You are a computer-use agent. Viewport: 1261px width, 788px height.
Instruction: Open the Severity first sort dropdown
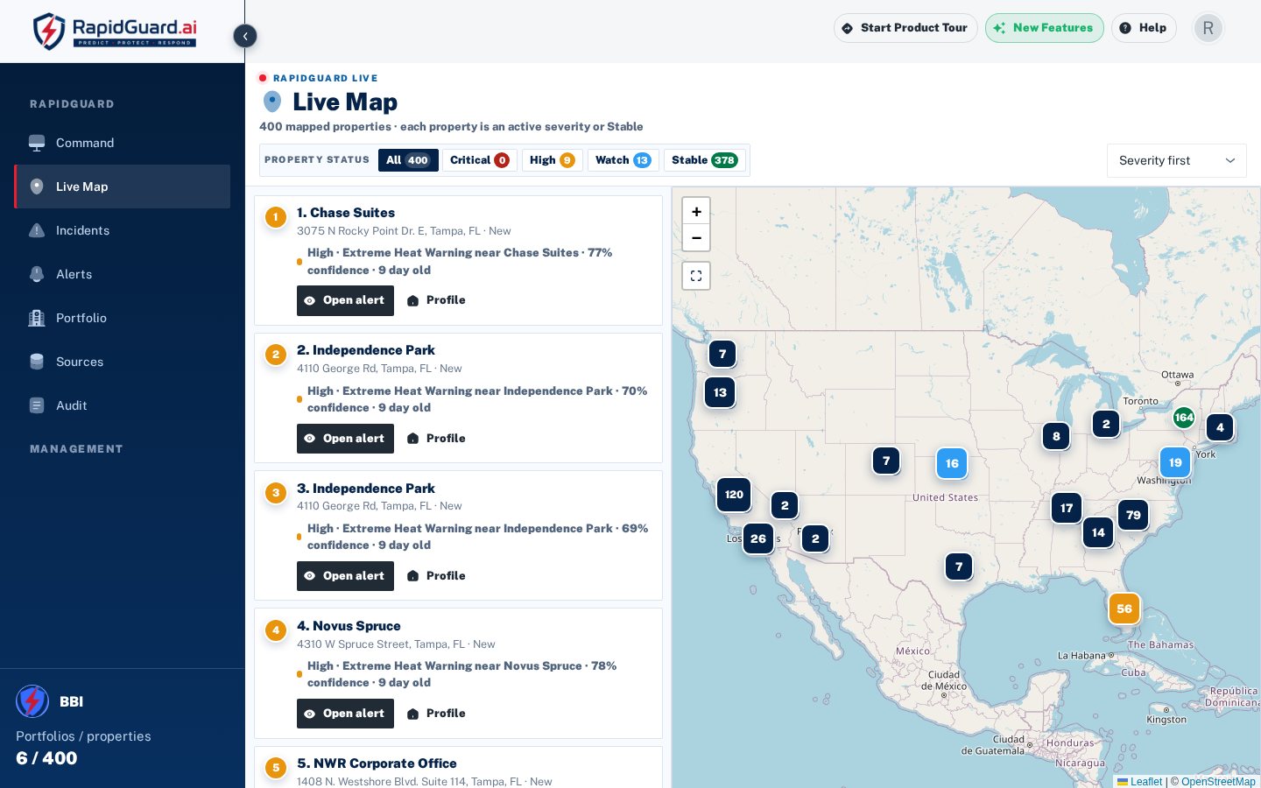coord(1177,160)
